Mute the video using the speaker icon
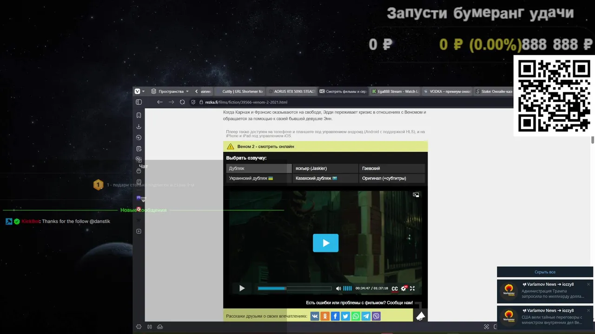Image resolution: width=595 pixels, height=334 pixels. coord(338,288)
